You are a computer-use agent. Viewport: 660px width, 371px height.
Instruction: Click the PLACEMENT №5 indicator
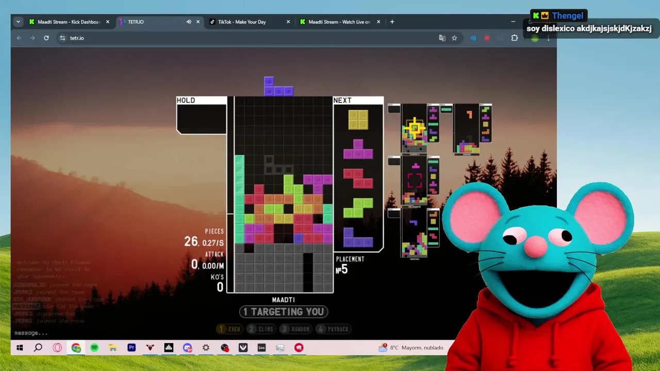point(350,265)
